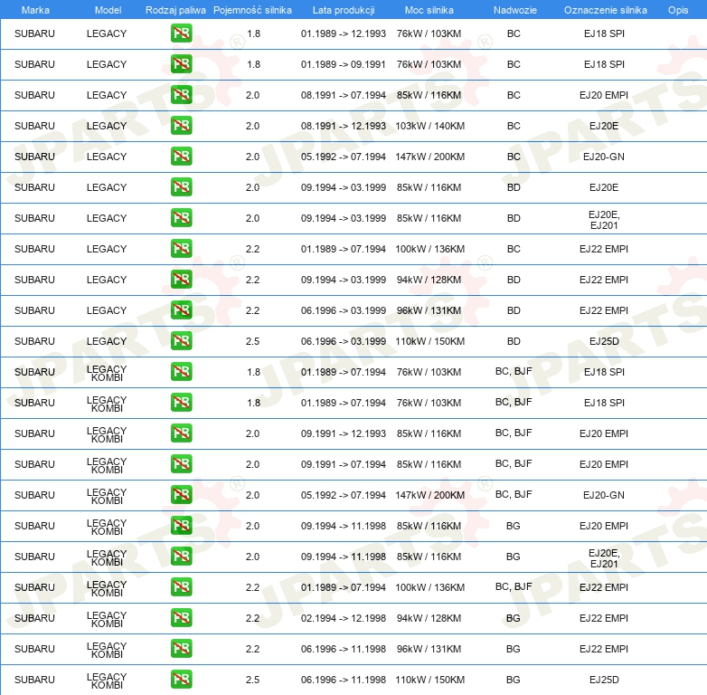Image resolution: width=707 pixels, height=695 pixels.
Task: Click the Marka column header
Action: click(35, 10)
